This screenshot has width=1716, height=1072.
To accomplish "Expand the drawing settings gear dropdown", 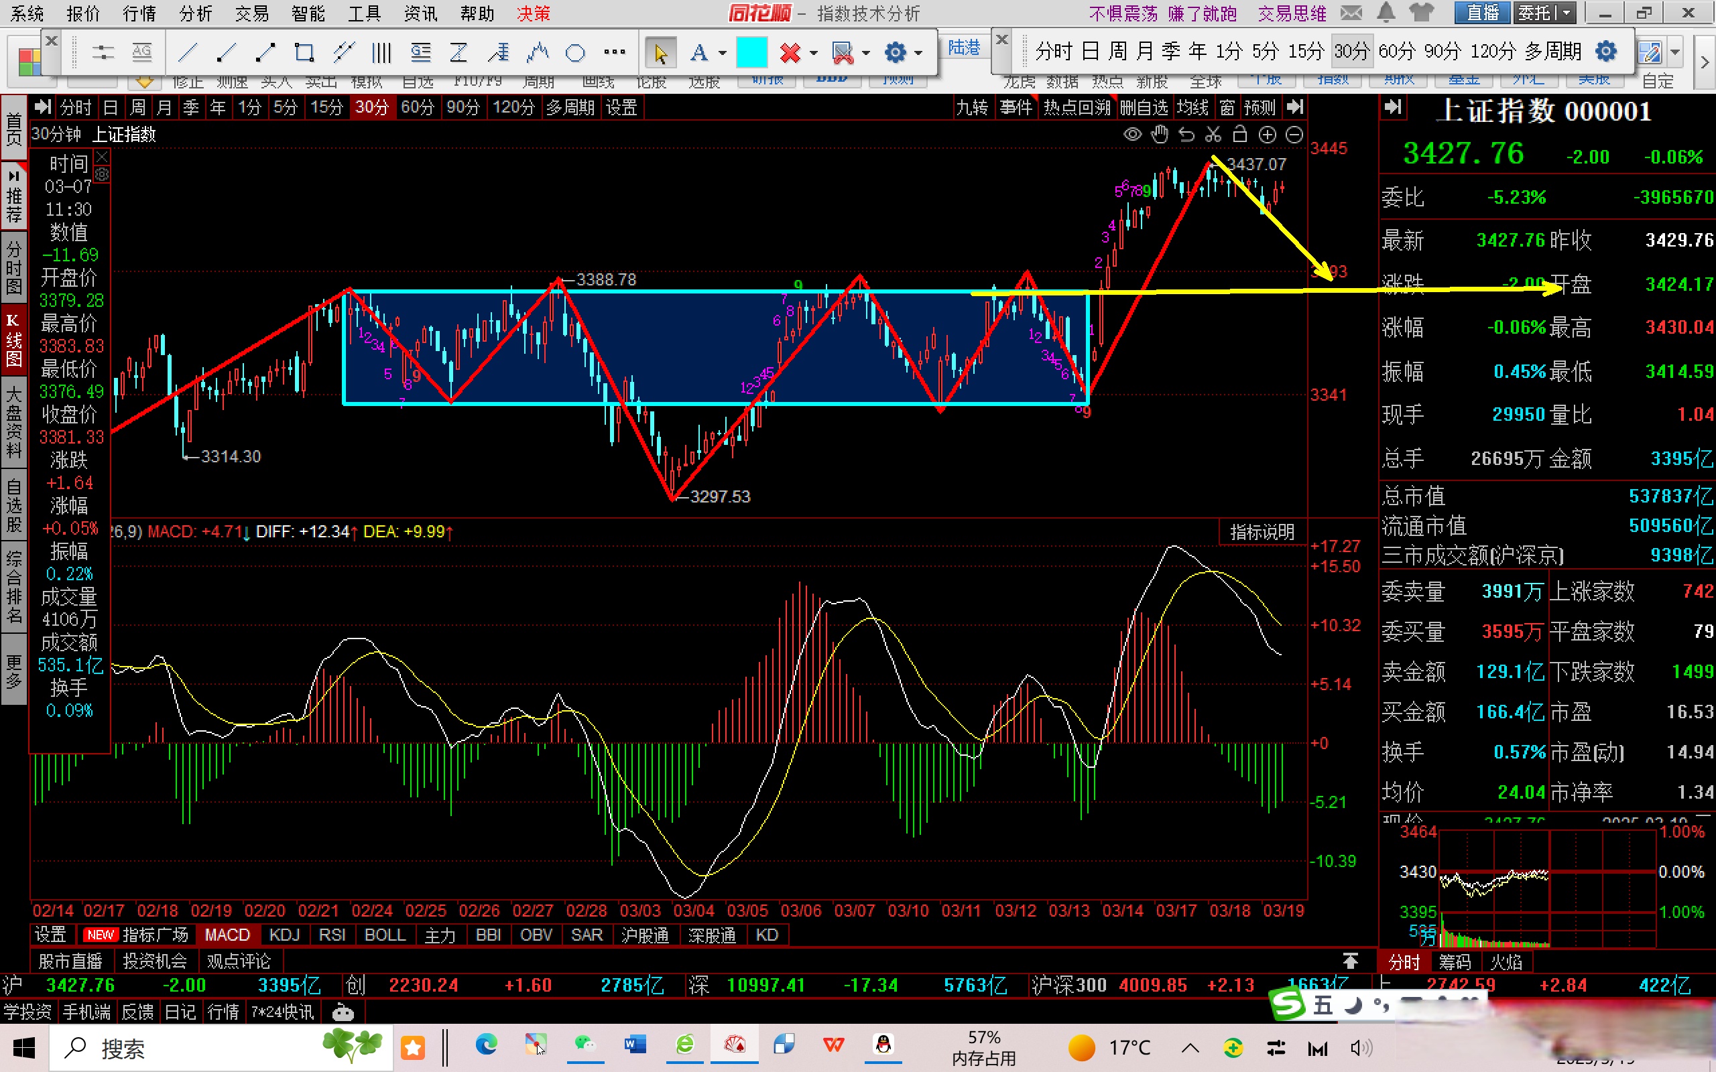I will [918, 52].
